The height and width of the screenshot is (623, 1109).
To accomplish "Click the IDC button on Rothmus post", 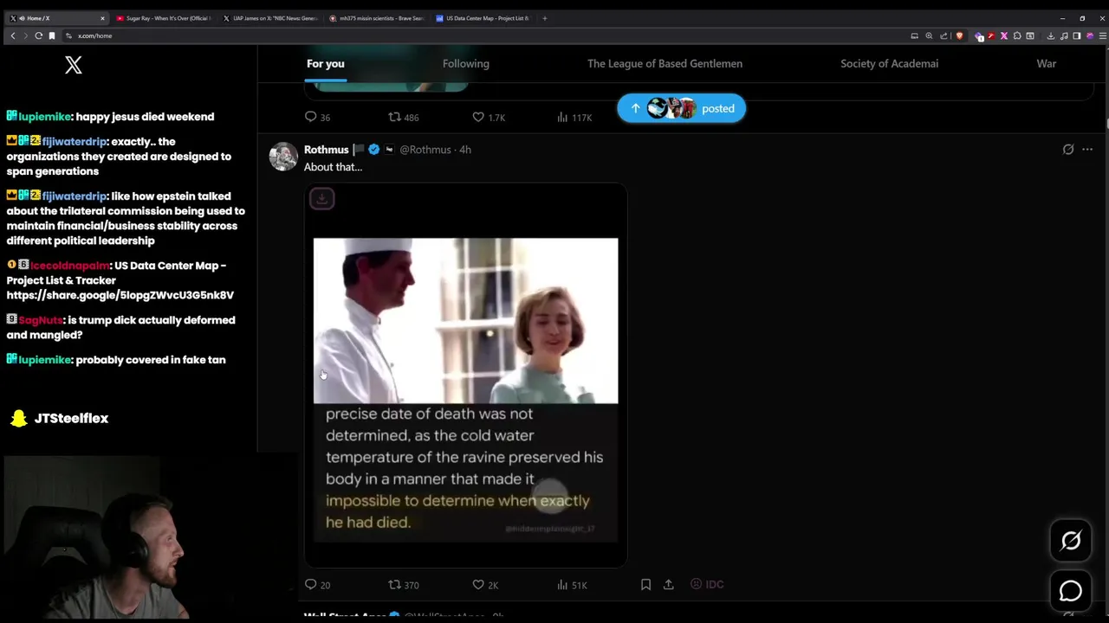I will [x=707, y=584].
